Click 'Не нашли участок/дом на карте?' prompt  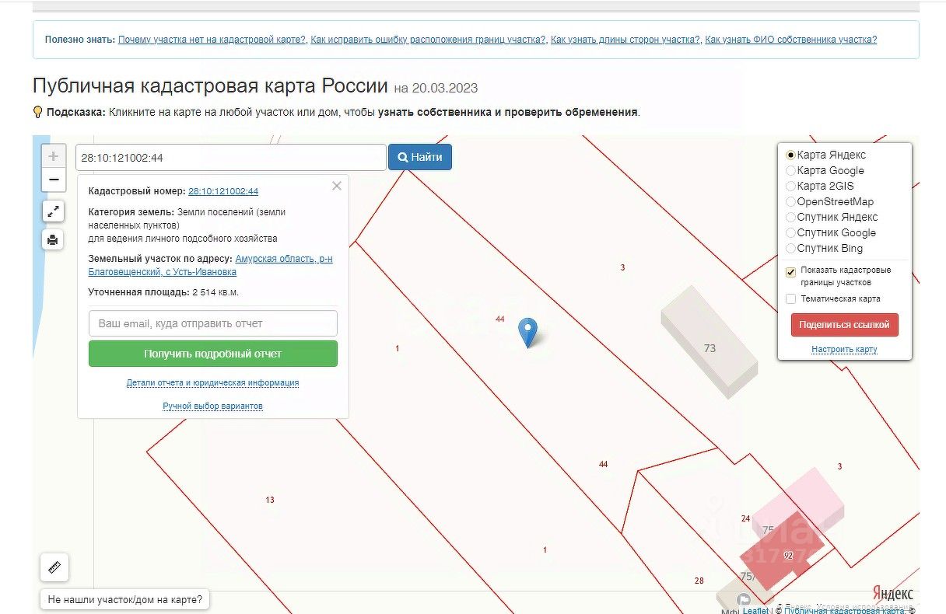coord(124,599)
